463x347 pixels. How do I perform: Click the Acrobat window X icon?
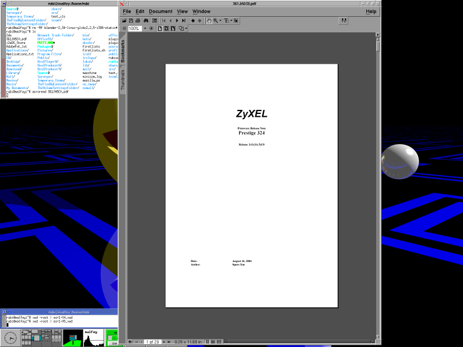122,4
